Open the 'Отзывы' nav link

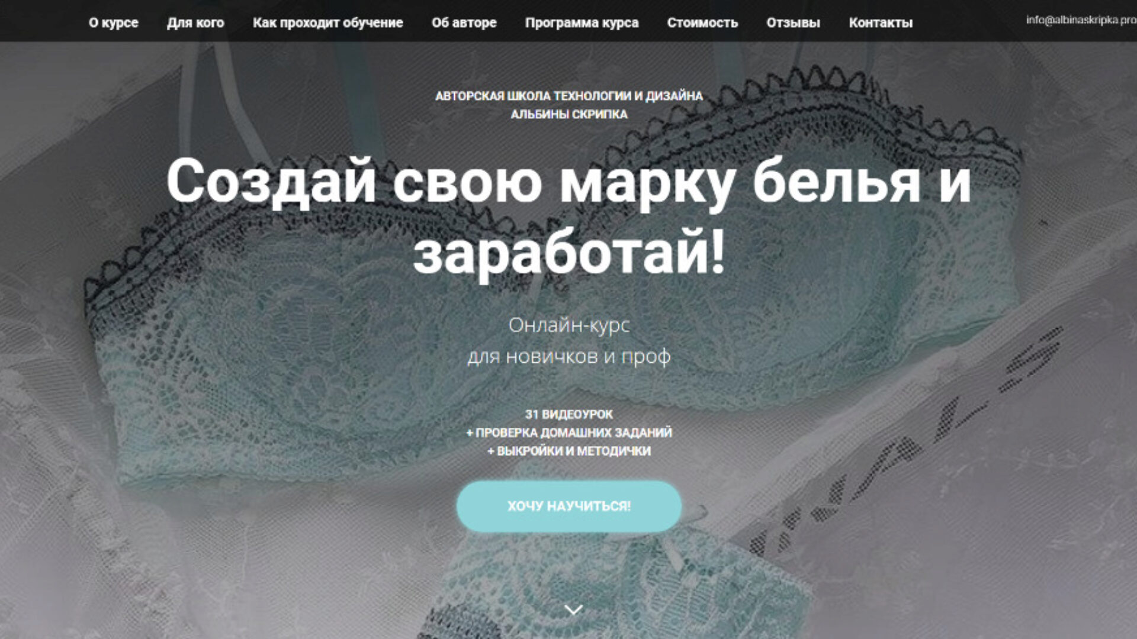point(793,22)
